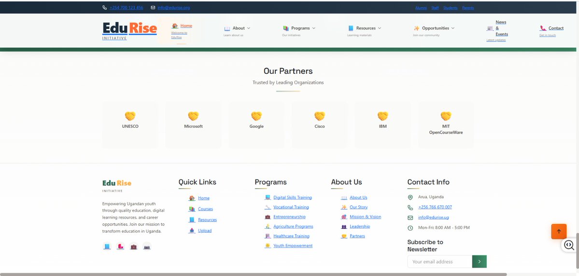Open the Vocational Training footer link
The height and width of the screenshot is (276, 579).
[291, 207]
